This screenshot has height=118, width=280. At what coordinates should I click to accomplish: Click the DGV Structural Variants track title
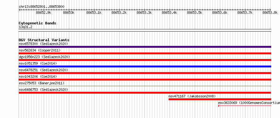[44, 40]
